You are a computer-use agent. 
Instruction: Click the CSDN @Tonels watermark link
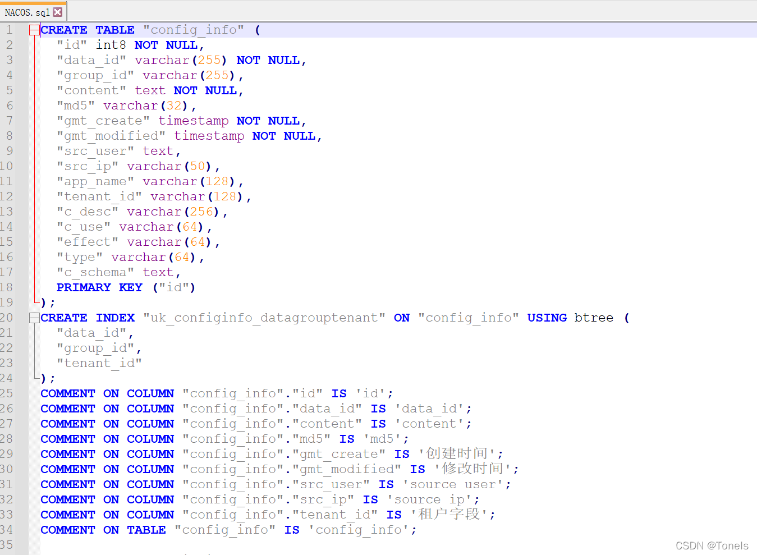(x=712, y=545)
